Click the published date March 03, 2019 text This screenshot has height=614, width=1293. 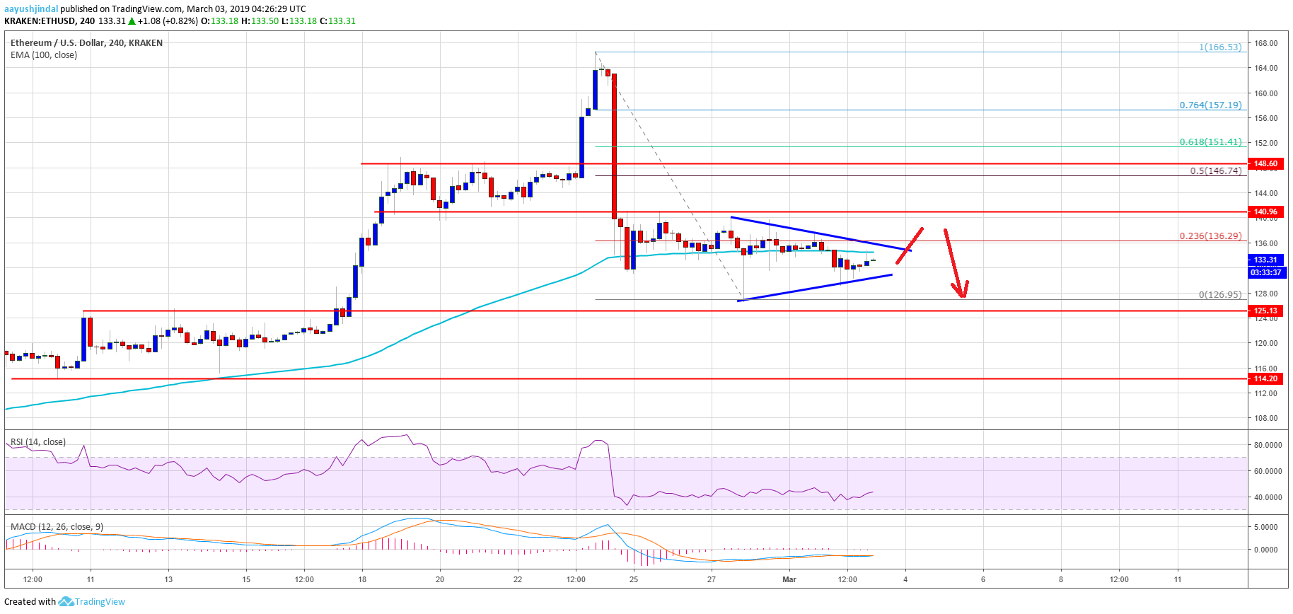point(223,9)
